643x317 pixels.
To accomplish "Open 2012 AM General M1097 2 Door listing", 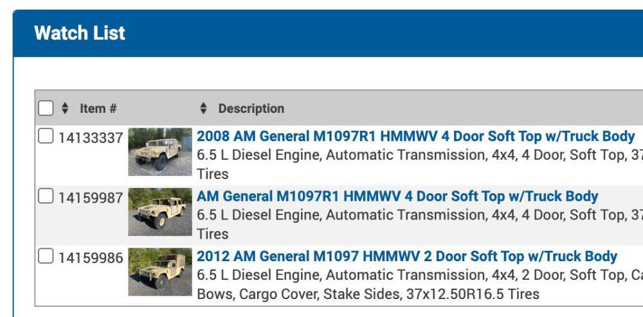I will [x=406, y=257].
